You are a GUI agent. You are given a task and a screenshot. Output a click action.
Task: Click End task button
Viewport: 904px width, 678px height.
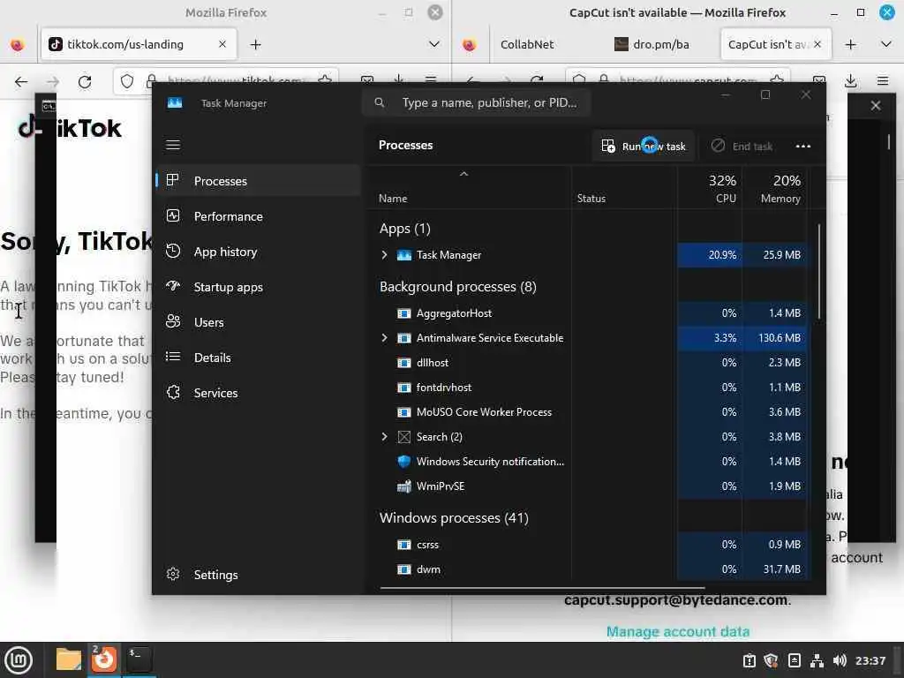(x=742, y=146)
